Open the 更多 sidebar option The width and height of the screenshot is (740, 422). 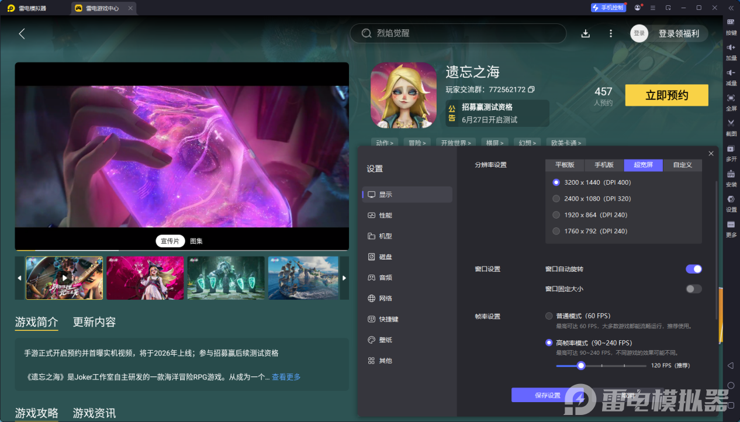click(731, 228)
